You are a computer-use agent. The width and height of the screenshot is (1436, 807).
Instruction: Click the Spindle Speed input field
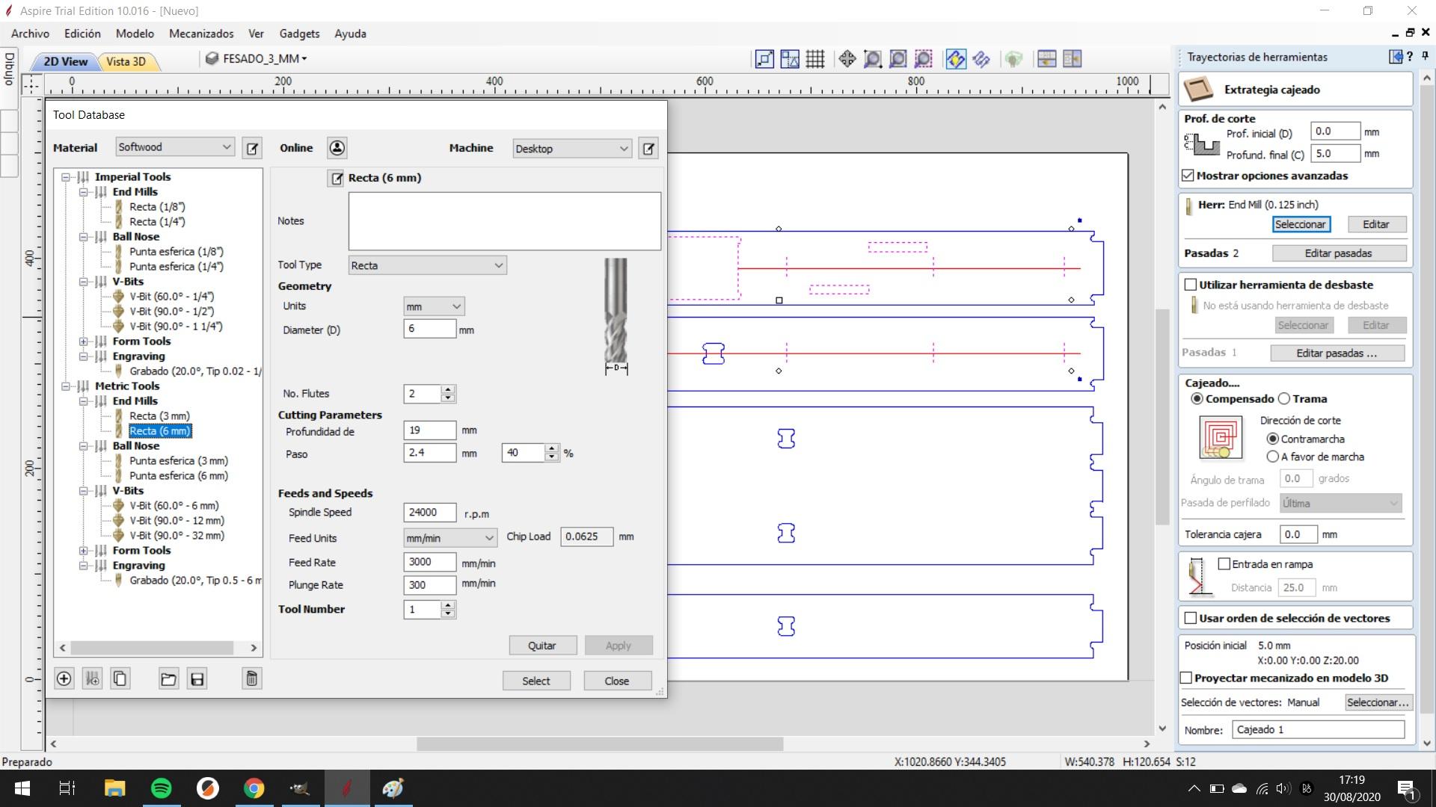pyautogui.click(x=430, y=512)
